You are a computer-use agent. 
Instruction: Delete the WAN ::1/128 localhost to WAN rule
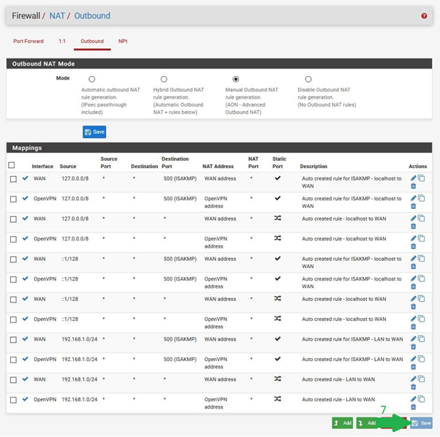tap(414, 307)
